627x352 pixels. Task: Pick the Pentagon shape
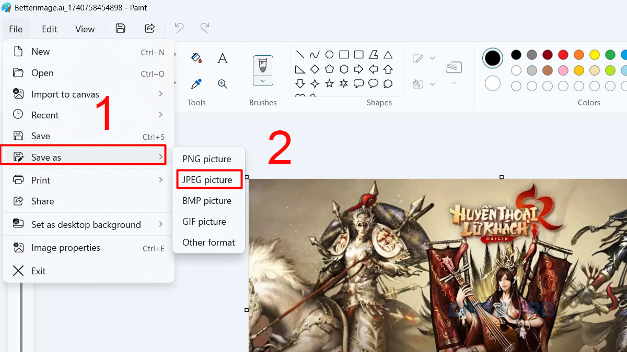click(329, 69)
